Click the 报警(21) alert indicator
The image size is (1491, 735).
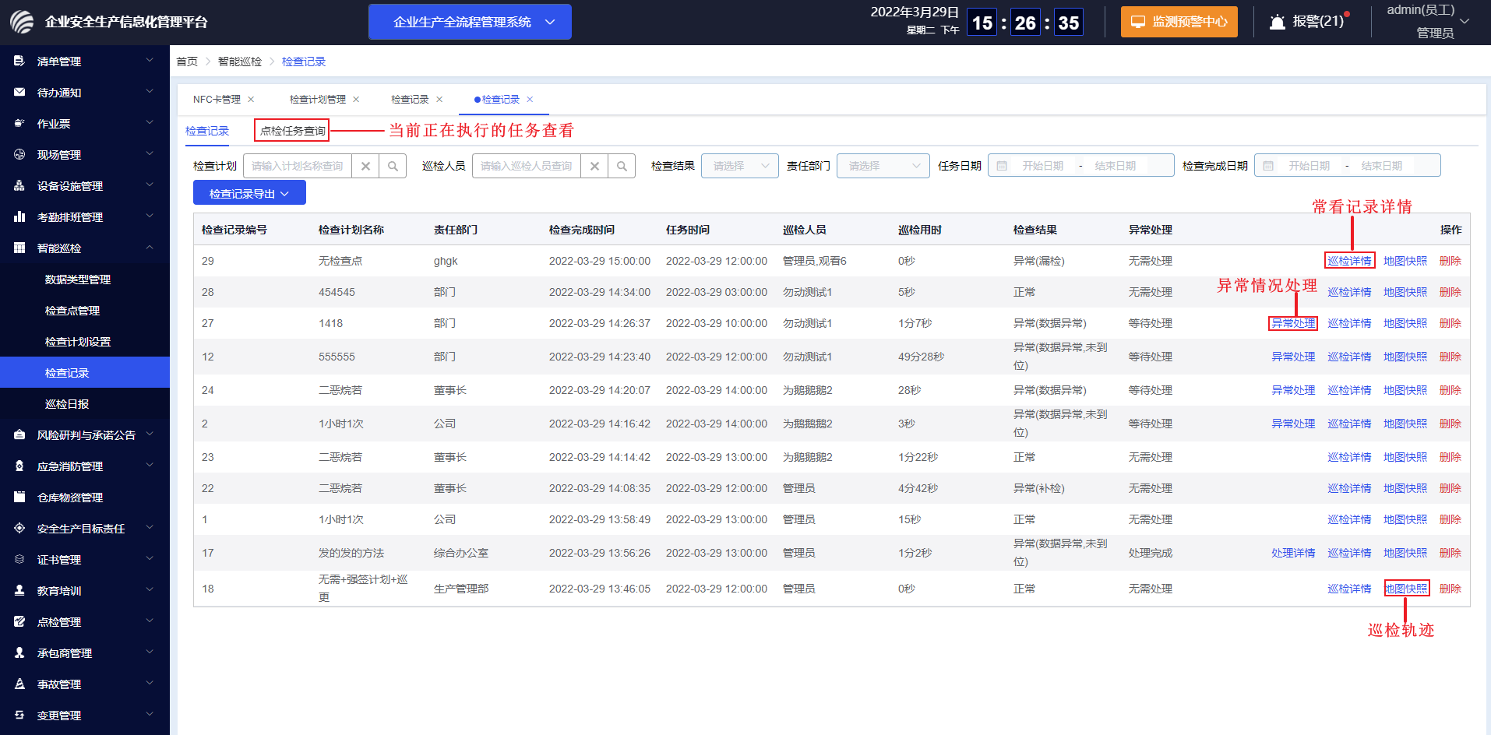point(1309,22)
